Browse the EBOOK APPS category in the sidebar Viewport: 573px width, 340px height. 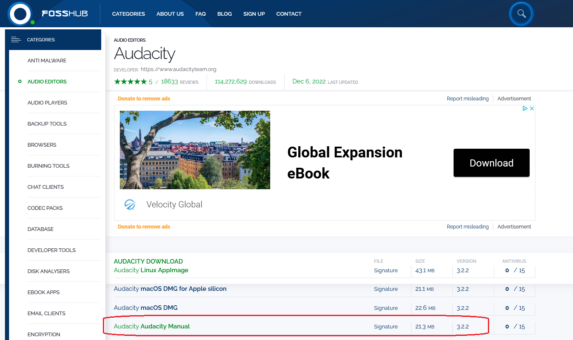(x=43, y=292)
